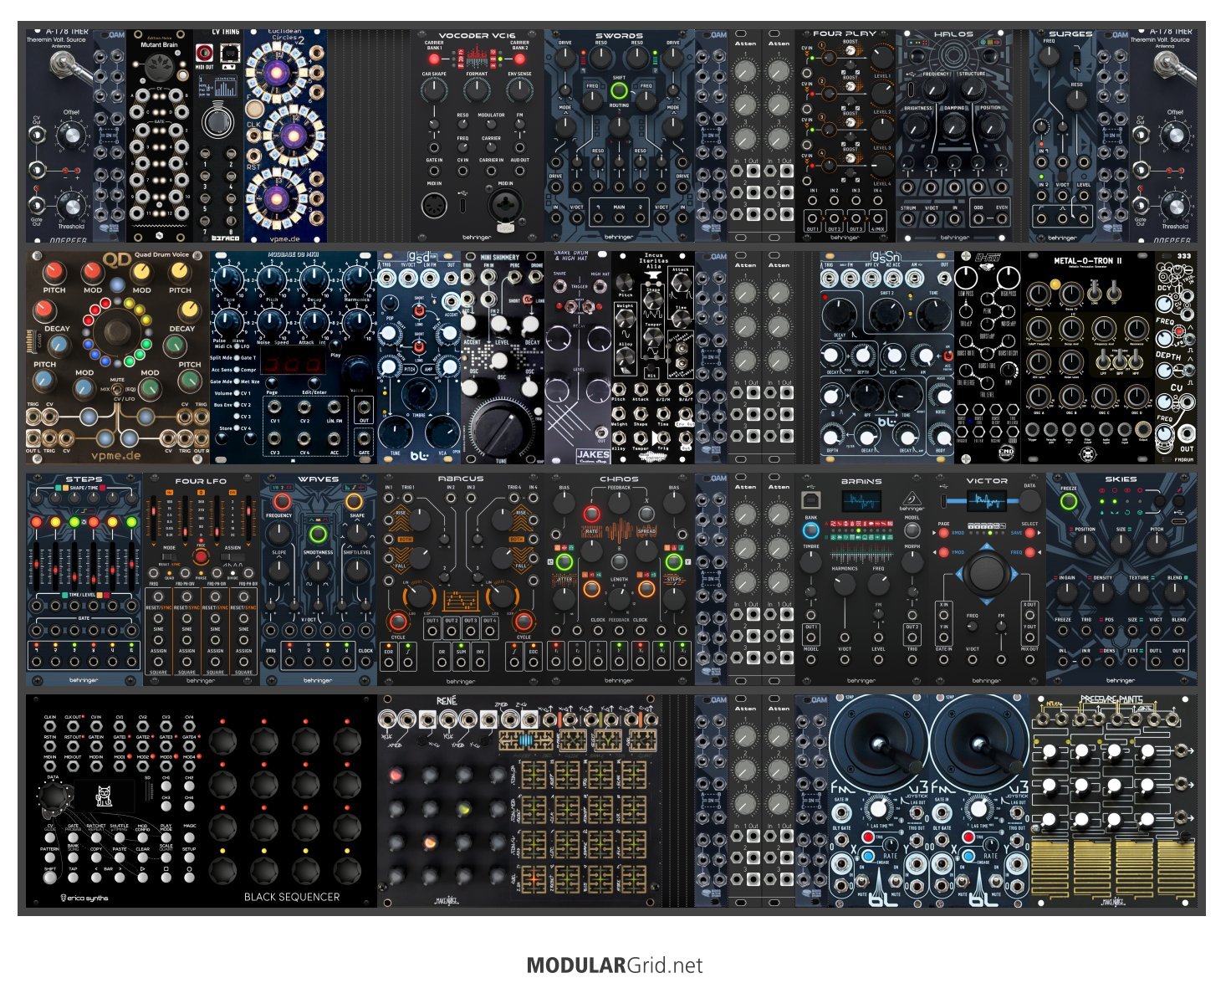Click the CLOCK jack on Waves

coord(365,662)
